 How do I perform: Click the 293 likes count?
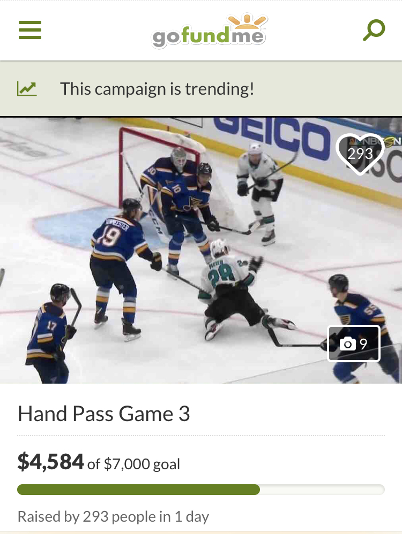360,153
